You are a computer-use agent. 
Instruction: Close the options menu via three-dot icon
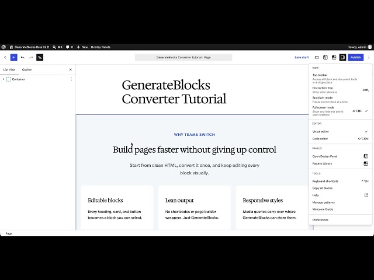pos(369,57)
